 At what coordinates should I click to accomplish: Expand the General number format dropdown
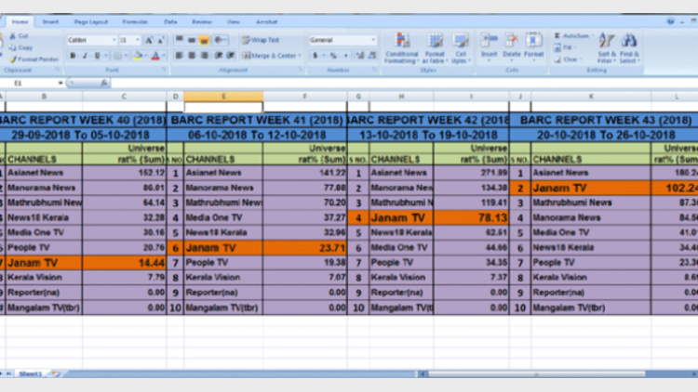coord(374,40)
